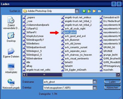The image size is (123, 99).
Task: Click the Laden button
Action: point(112,82)
